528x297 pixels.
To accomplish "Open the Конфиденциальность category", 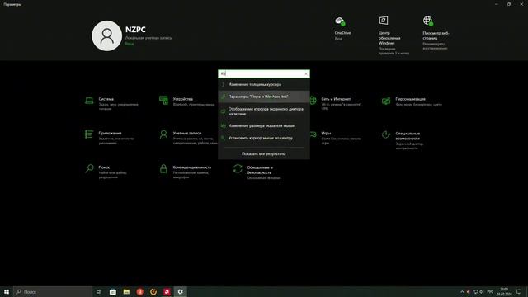I will 186,172.
